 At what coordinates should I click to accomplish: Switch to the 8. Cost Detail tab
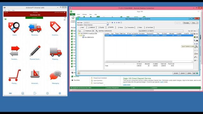click(149, 28)
